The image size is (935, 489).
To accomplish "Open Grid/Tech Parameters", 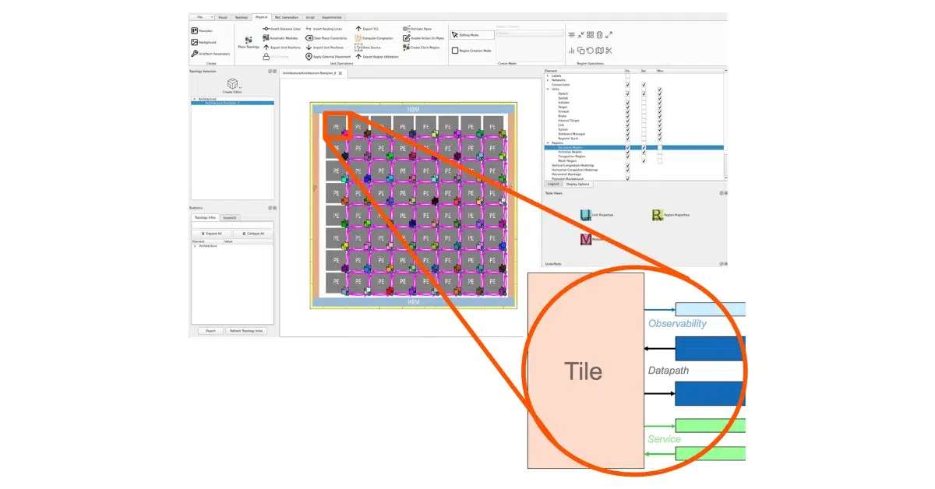I will pos(210,54).
